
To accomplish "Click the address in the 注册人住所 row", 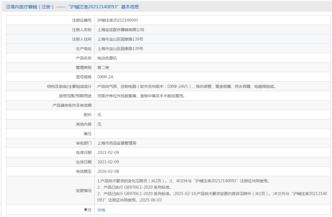I will (120, 39).
